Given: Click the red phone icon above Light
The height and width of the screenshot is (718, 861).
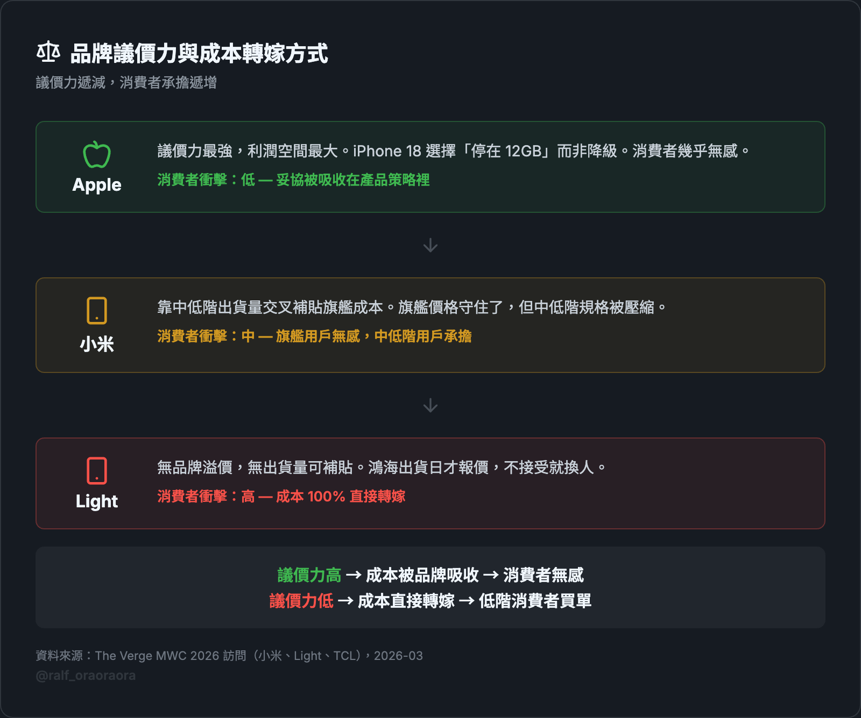Looking at the screenshot, I should point(97,471).
